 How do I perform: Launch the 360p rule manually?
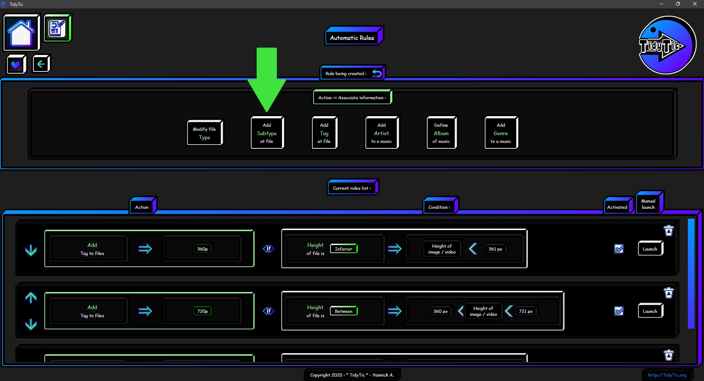pyautogui.click(x=650, y=248)
